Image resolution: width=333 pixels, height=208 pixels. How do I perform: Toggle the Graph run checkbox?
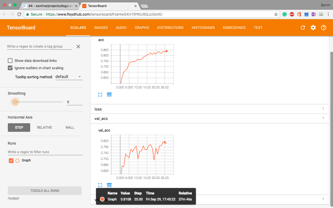click(11, 160)
